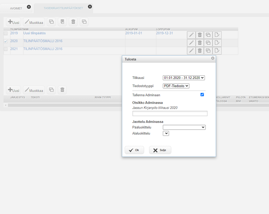Close the Tulosta dialog
The width and height of the screenshot is (269, 214).
click(213, 58)
